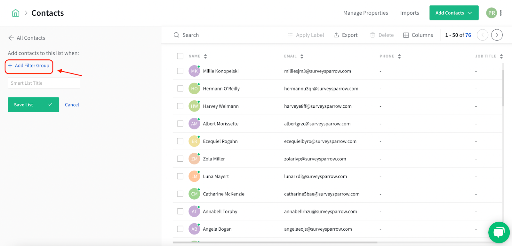The height and width of the screenshot is (246, 512).
Task: Select Hermann O'Reilly's checkbox
Action: click(x=180, y=88)
